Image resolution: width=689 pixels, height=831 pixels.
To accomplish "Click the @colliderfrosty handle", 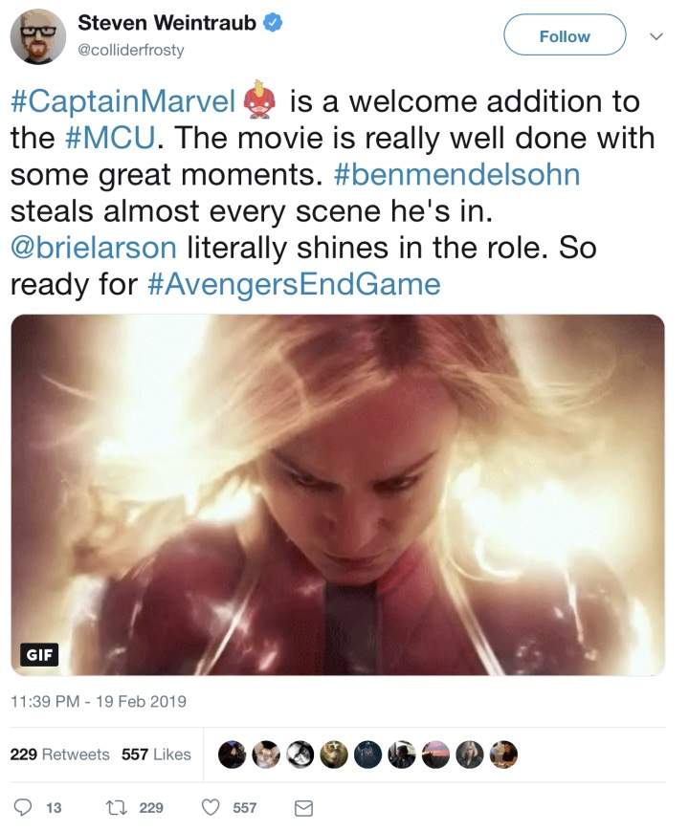I will pos(131,51).
